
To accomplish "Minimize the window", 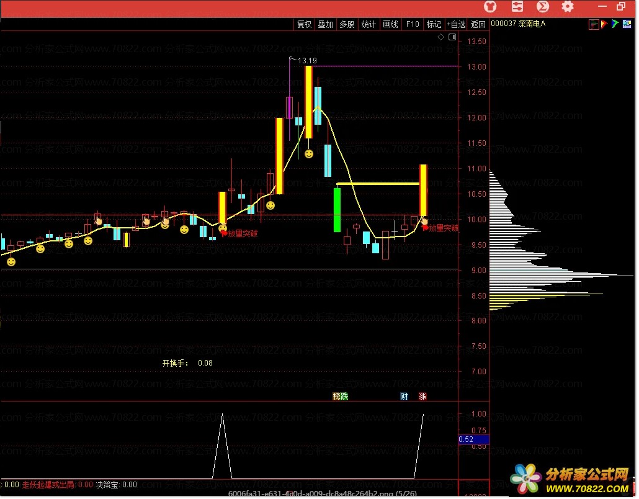I will (602, 6).
